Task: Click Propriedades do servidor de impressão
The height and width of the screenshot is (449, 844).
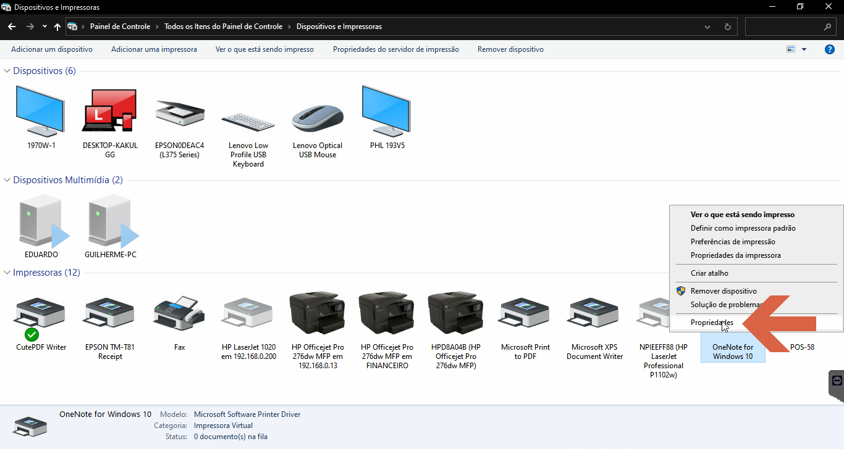Action: (x=396, y=49)
